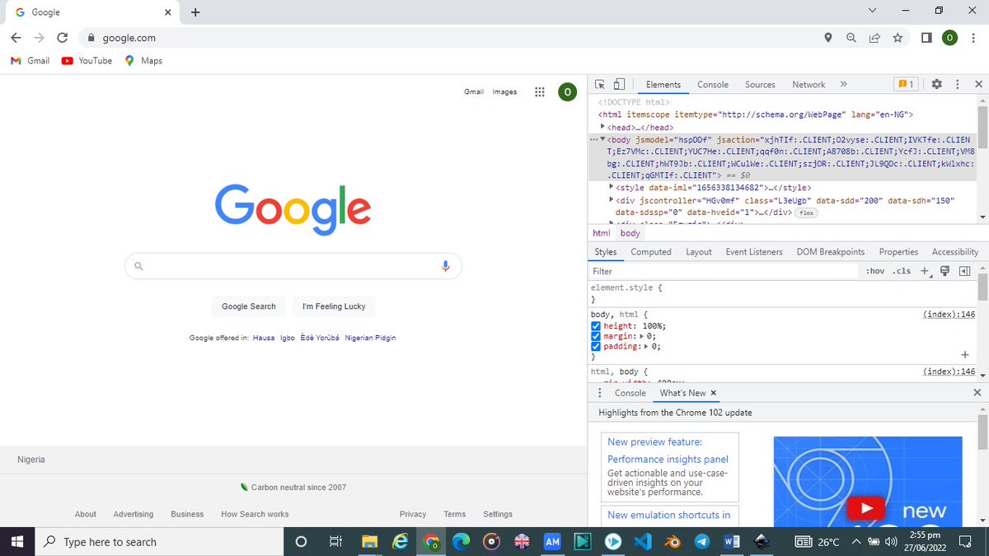
Task: Open the YouTube bookmark
Action: (87, 61)
